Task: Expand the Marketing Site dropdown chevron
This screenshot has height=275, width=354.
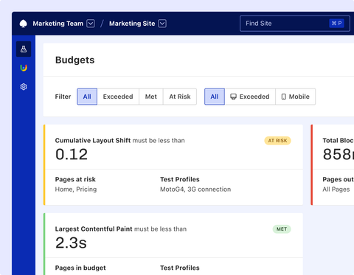Action: (x=162, y=24)
